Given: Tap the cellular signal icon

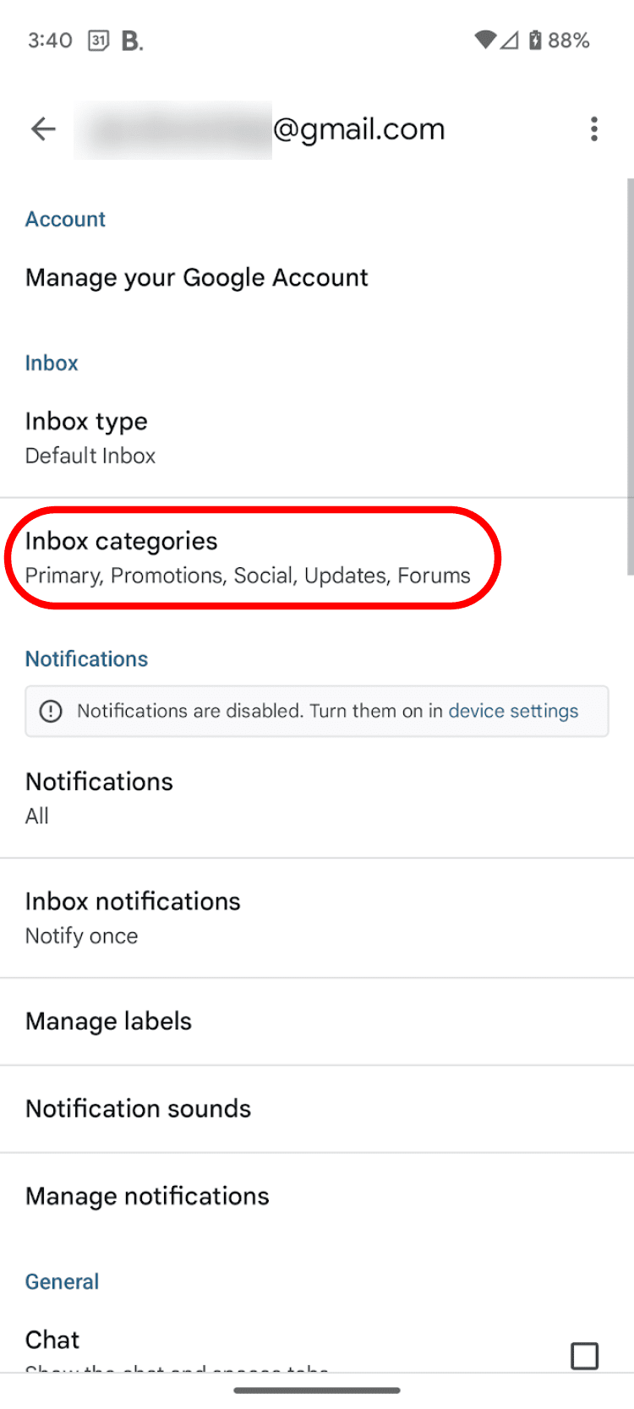Looking at the screenshot, I should [x=509, y=40].
